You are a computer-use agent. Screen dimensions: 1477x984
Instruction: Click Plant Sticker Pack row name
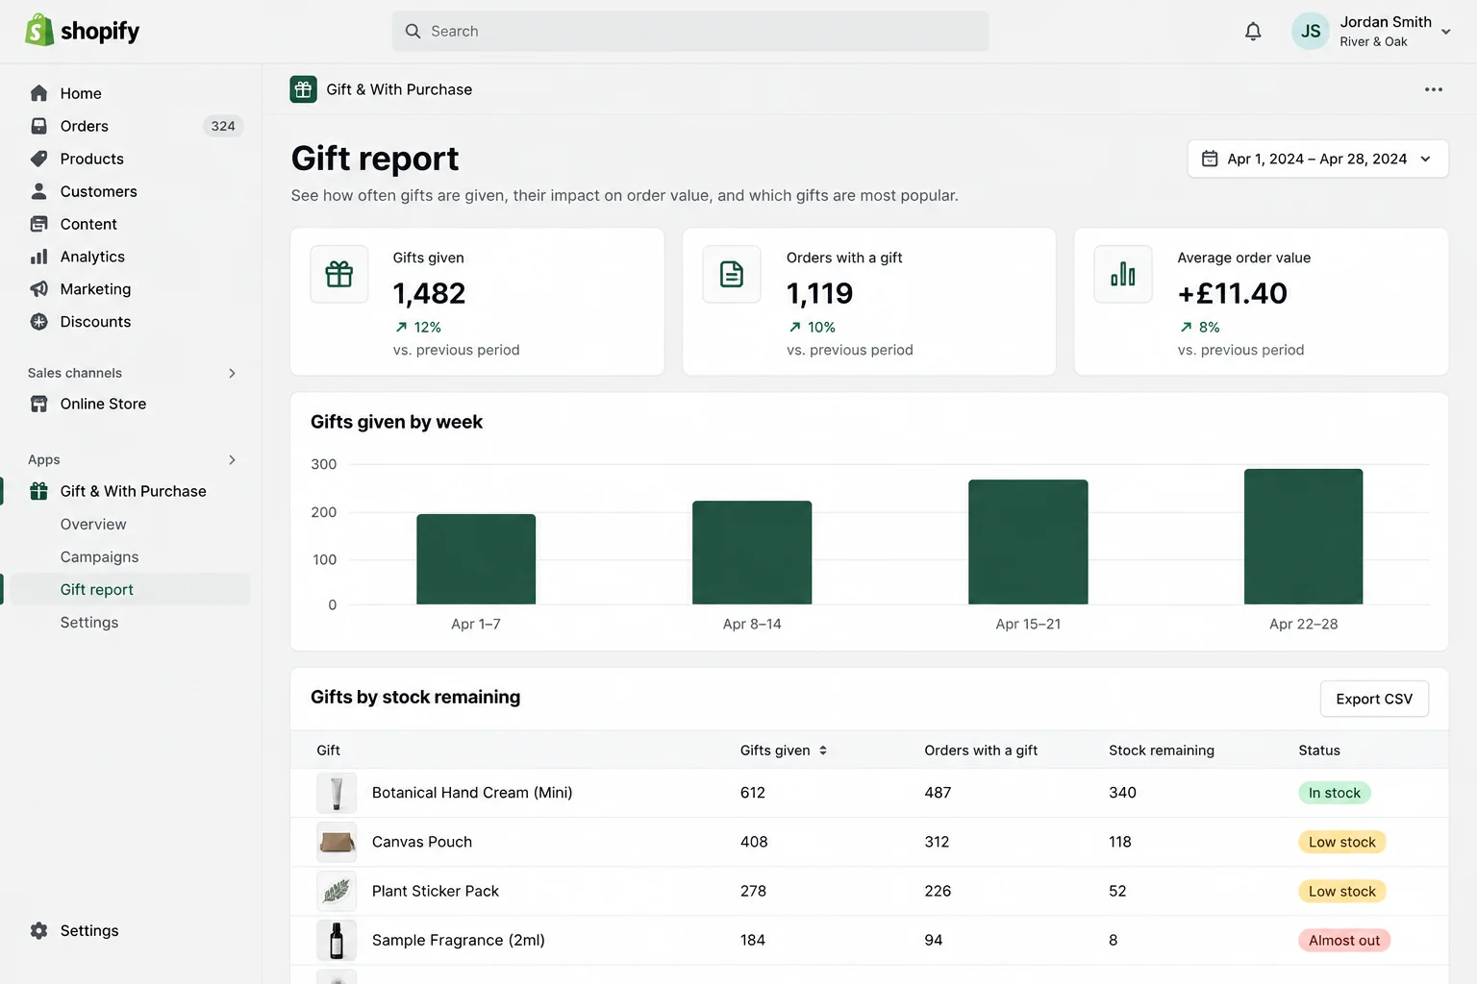(435, 891)
